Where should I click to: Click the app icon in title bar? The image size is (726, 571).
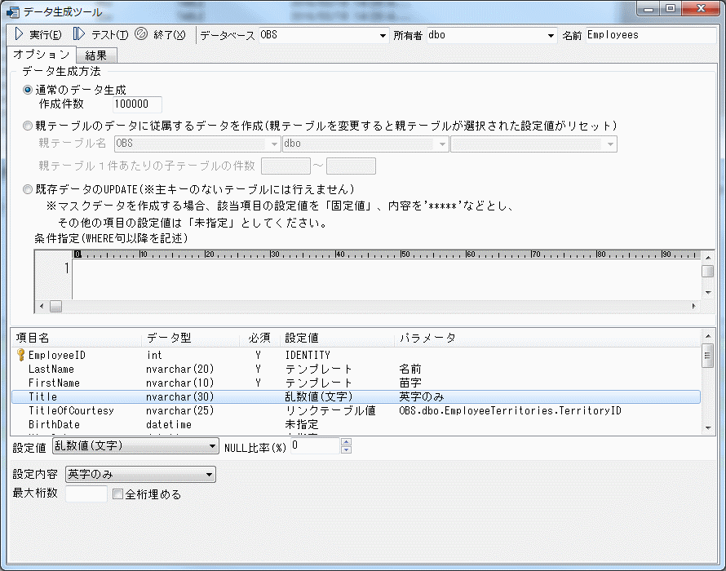pyautogui.click(x=12, y=11)
